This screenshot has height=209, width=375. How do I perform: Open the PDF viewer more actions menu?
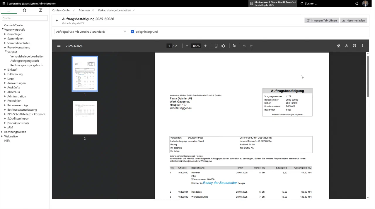pyautogui.click(x=362, y=46)
